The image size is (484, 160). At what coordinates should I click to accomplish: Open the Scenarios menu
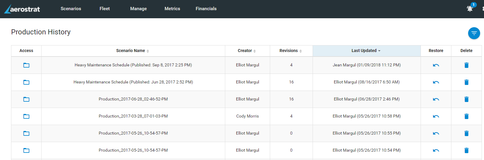(71, 9)
